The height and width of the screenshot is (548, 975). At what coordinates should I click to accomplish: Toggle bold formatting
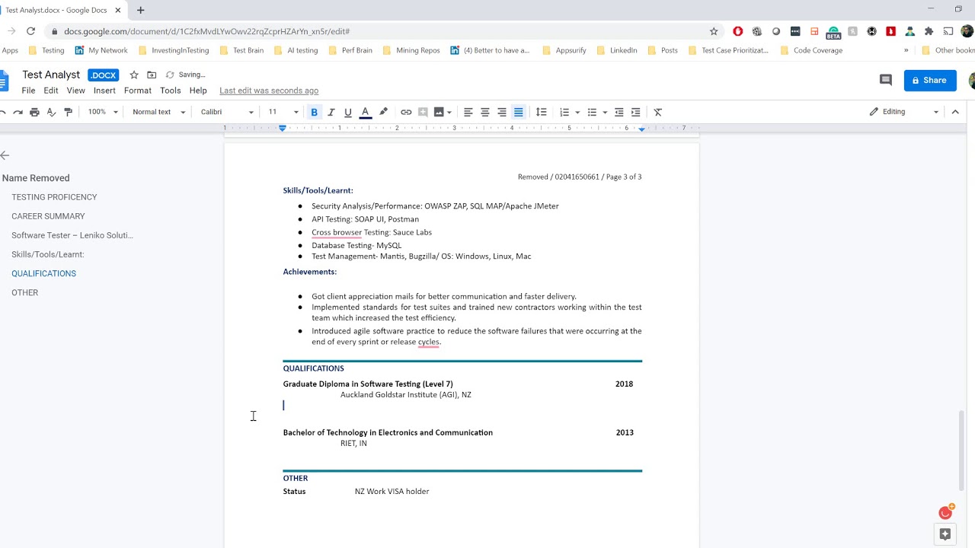click(314, 112)
